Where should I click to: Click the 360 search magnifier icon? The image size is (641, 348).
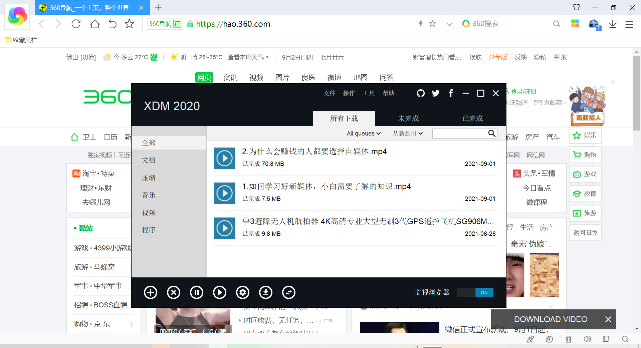click(x=557, y=24)
